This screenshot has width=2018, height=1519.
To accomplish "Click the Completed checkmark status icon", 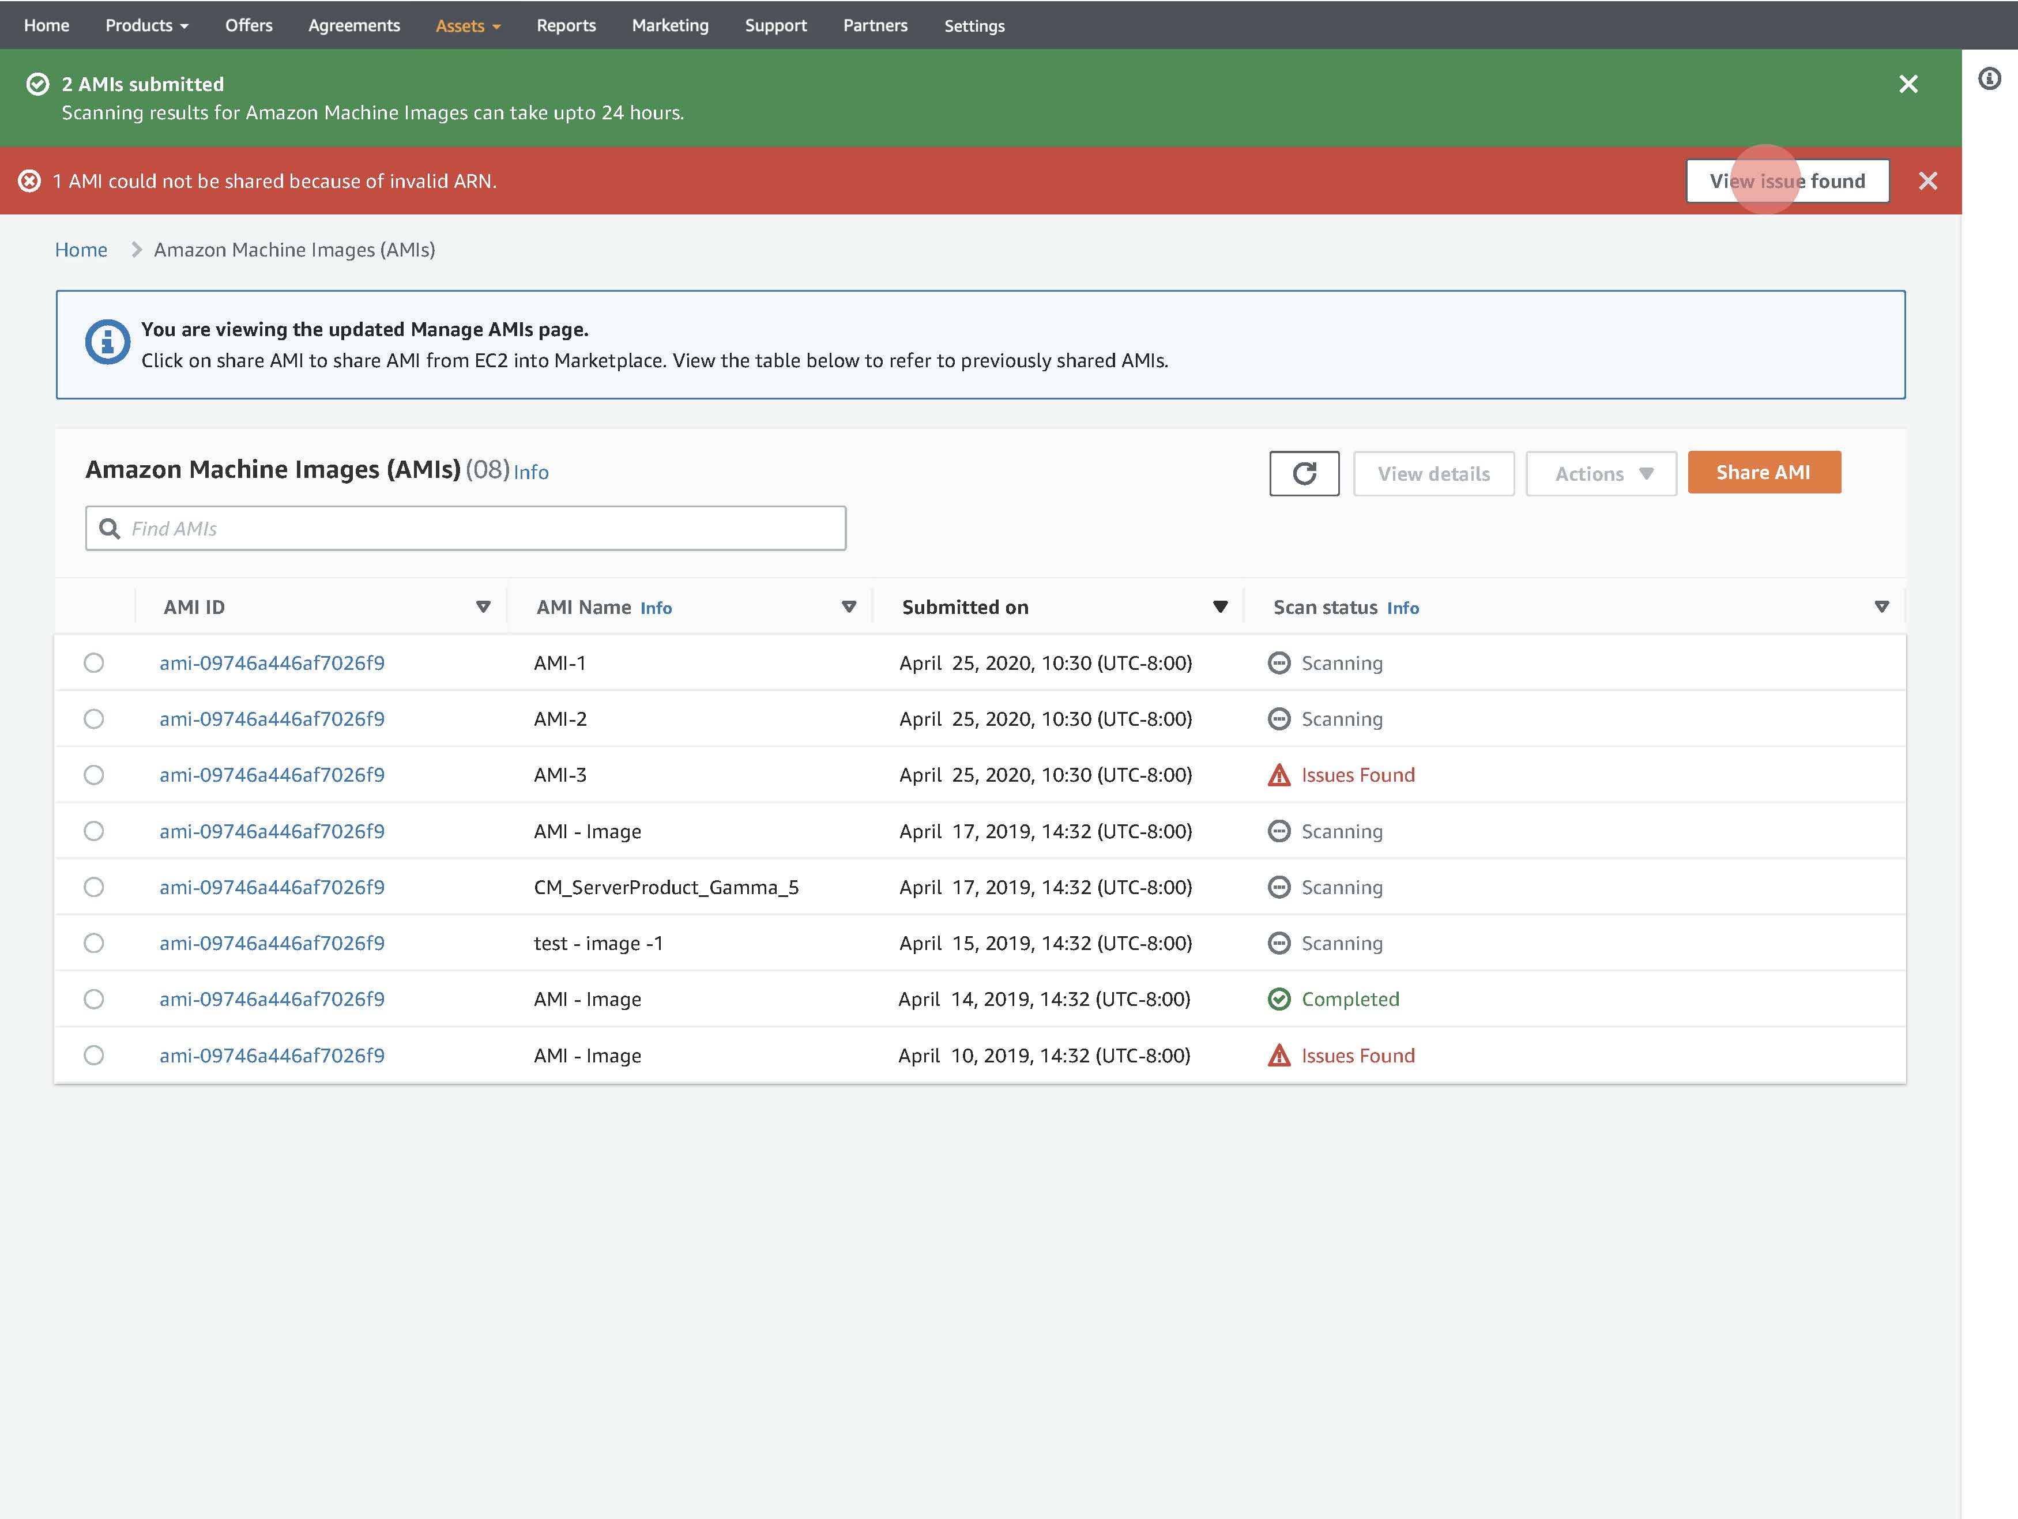I will (x=1279, y=999).
